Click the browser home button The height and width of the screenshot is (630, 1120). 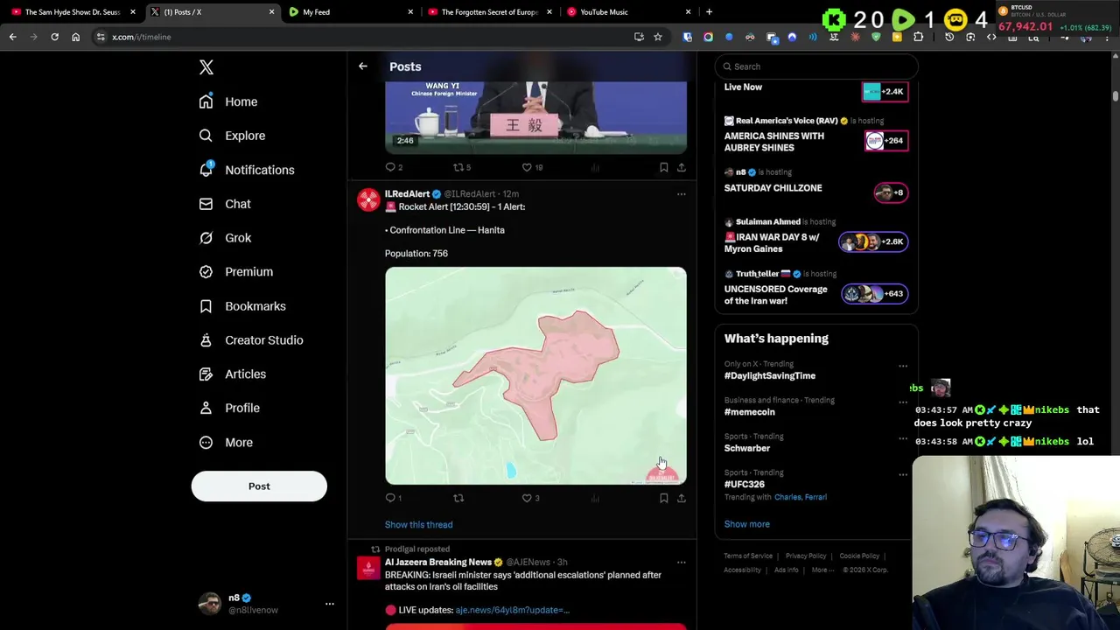(75, 37)
